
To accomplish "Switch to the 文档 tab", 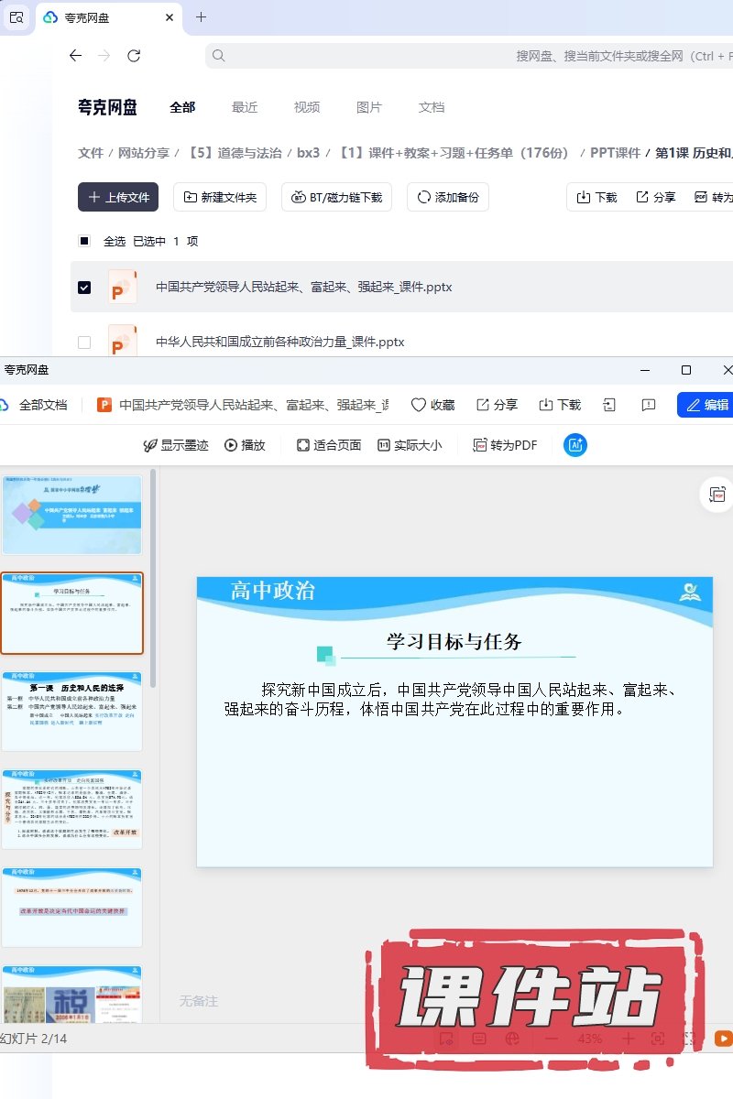I will 432,107.
